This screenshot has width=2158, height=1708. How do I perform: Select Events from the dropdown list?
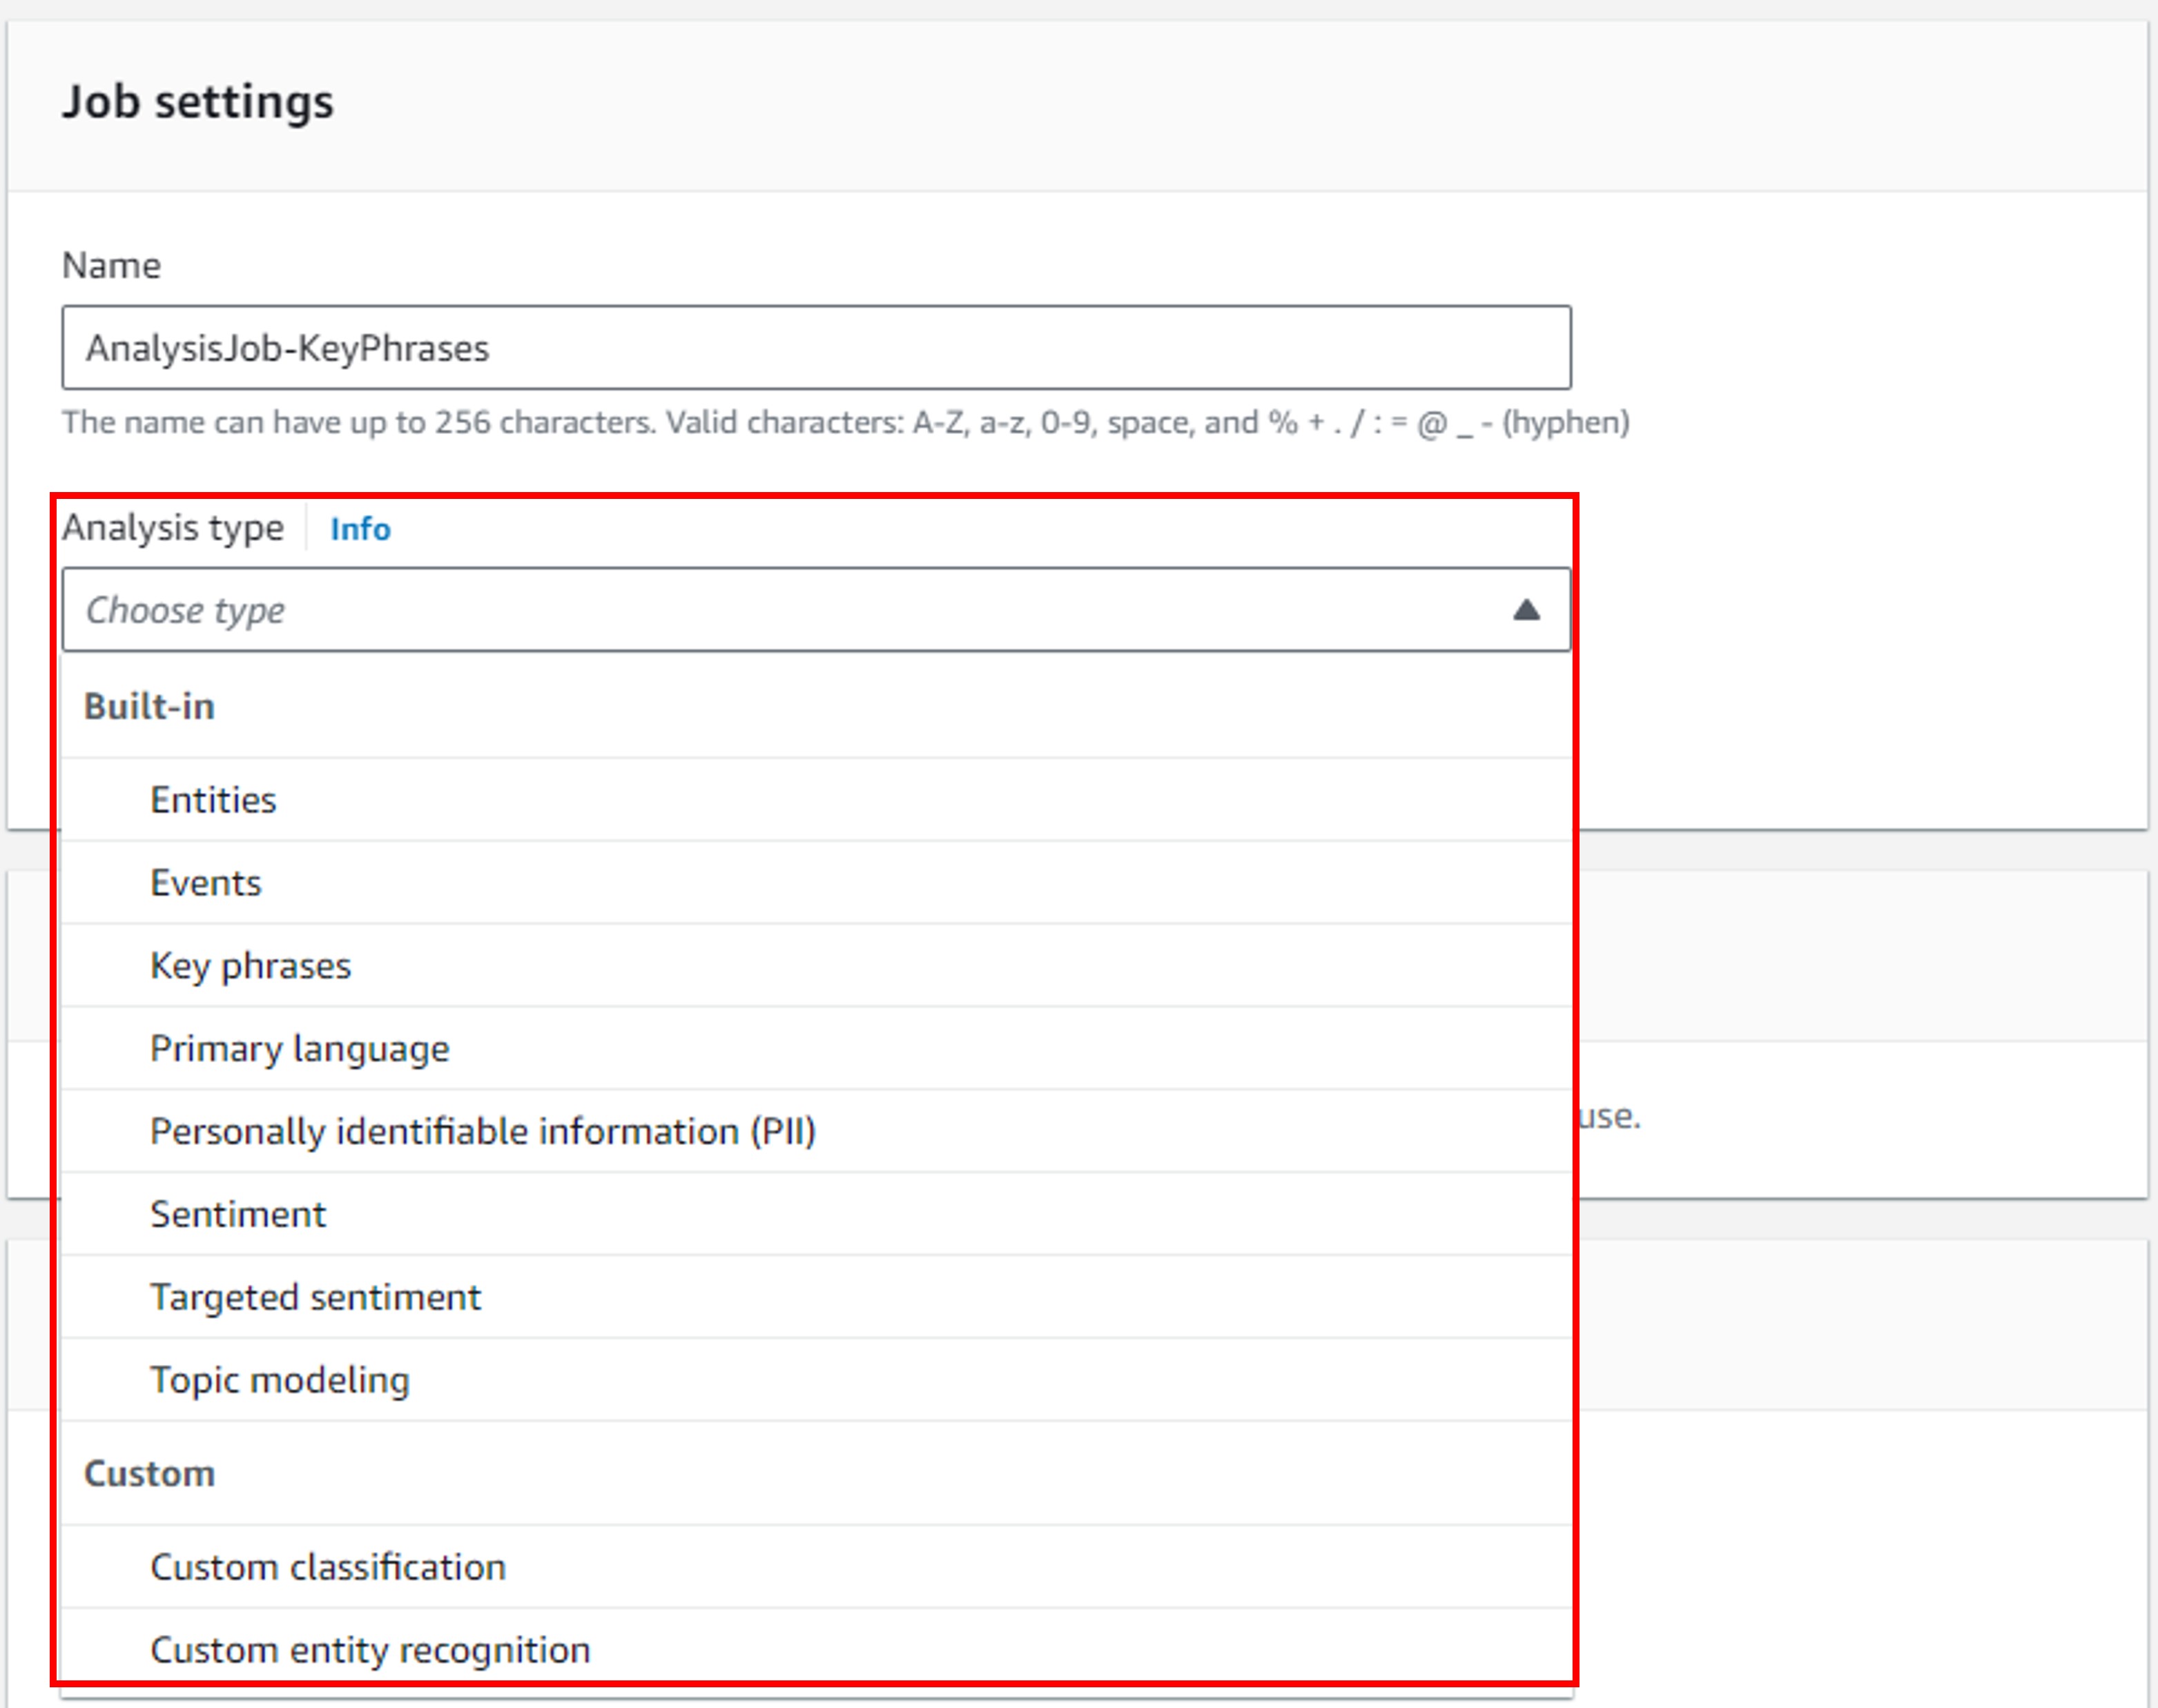coord(206,883)
